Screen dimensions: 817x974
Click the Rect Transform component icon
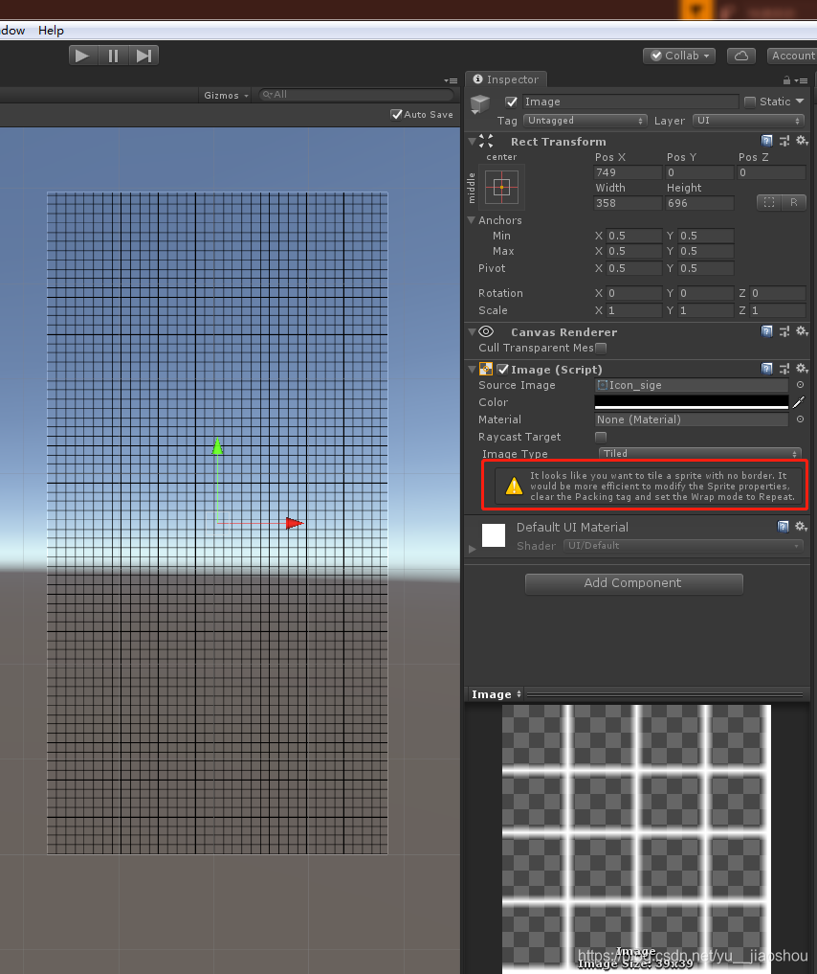coord(486,141)
